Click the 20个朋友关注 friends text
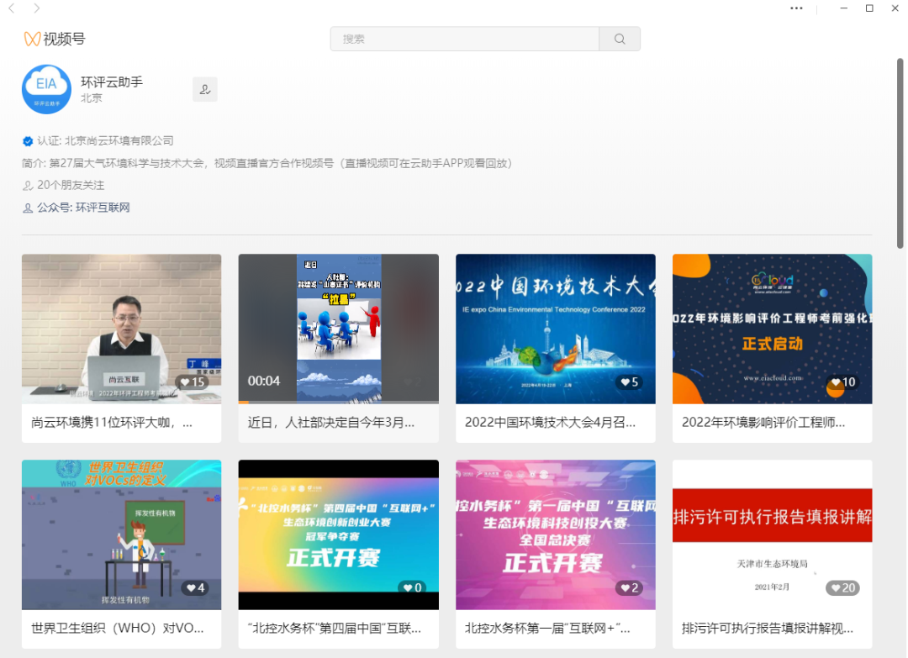 pyautogui.click(x=71, y=185)
